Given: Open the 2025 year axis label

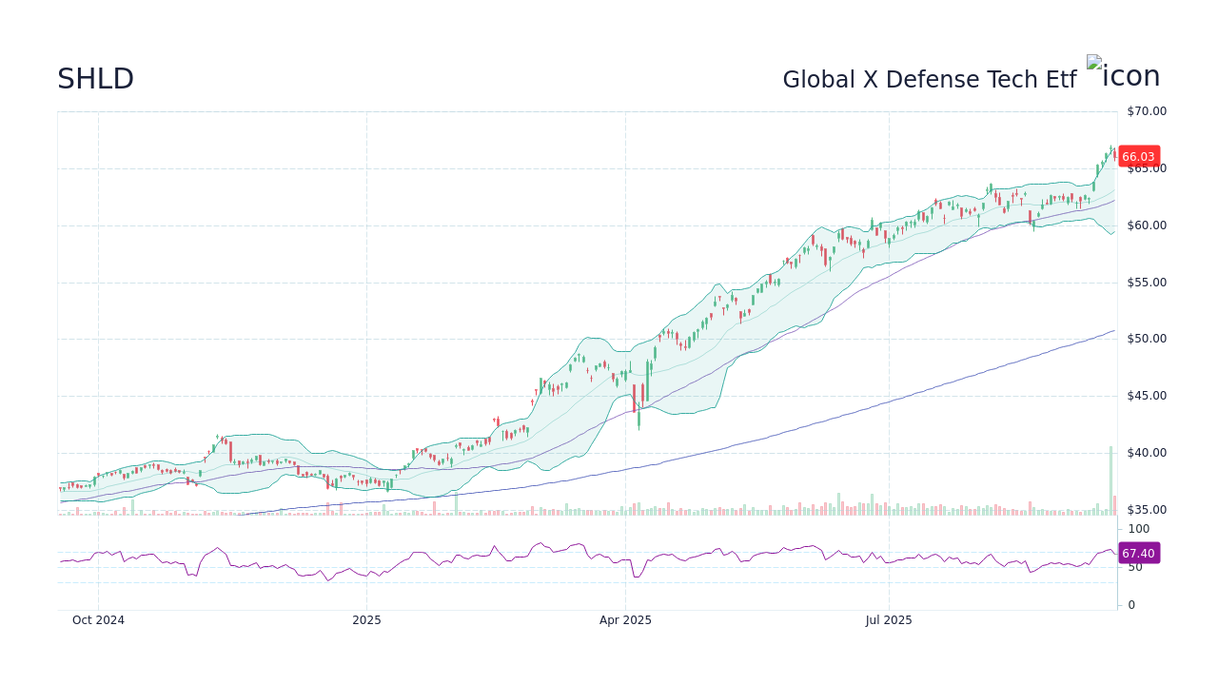Looking at the screenshot, I should (366, 619).
